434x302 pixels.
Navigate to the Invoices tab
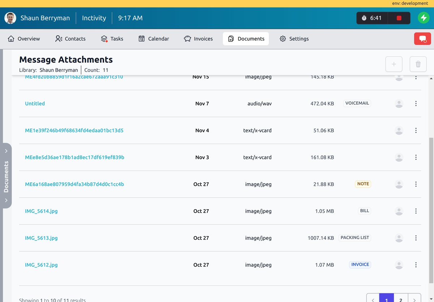[198, 39]
